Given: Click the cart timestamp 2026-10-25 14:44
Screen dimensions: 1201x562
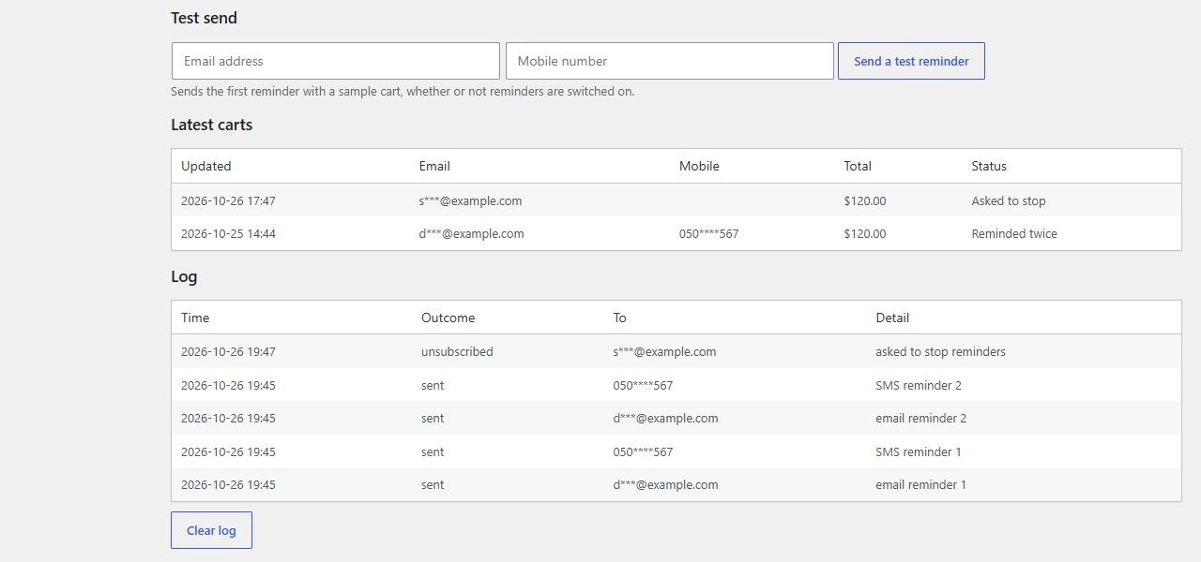Looking at the screenshot, I should [x=228, y=233].
